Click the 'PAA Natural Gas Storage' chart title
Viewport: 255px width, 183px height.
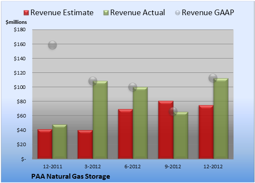coord(71,176)
